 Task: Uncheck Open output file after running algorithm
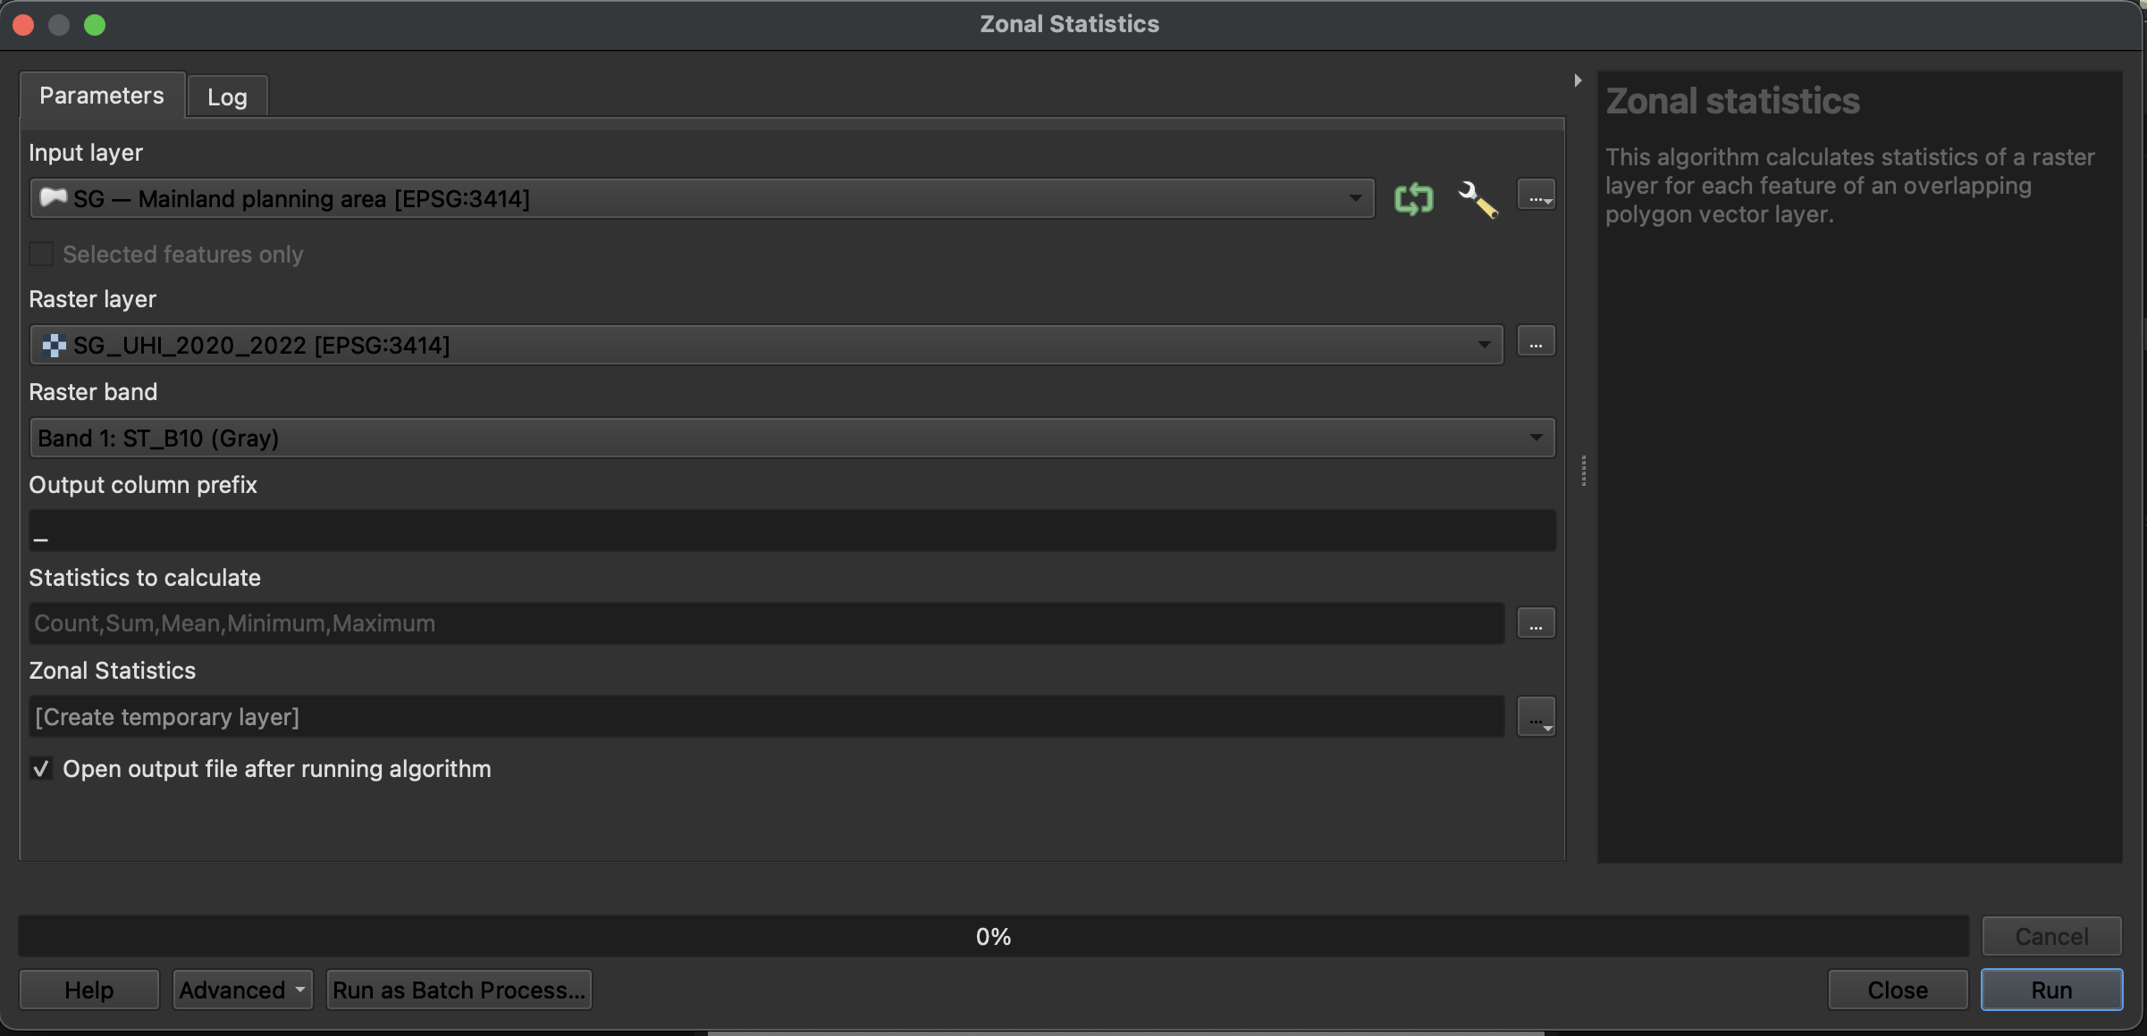41,769
